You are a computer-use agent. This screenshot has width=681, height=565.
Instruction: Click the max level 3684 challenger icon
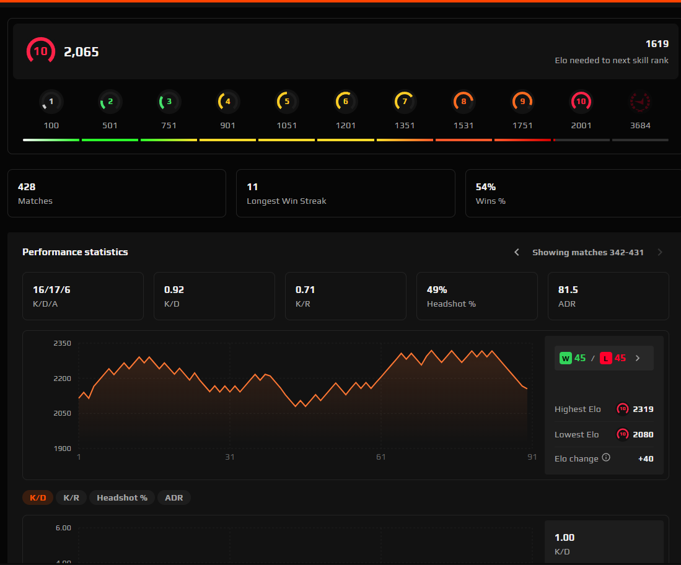pyautogui.click(x=640, y=101)
